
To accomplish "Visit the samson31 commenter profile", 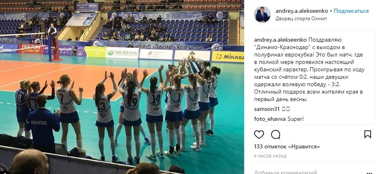I will (267, 109).
